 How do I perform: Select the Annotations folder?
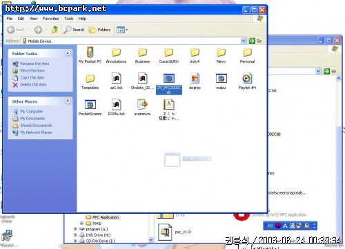[x=116, y=54]
